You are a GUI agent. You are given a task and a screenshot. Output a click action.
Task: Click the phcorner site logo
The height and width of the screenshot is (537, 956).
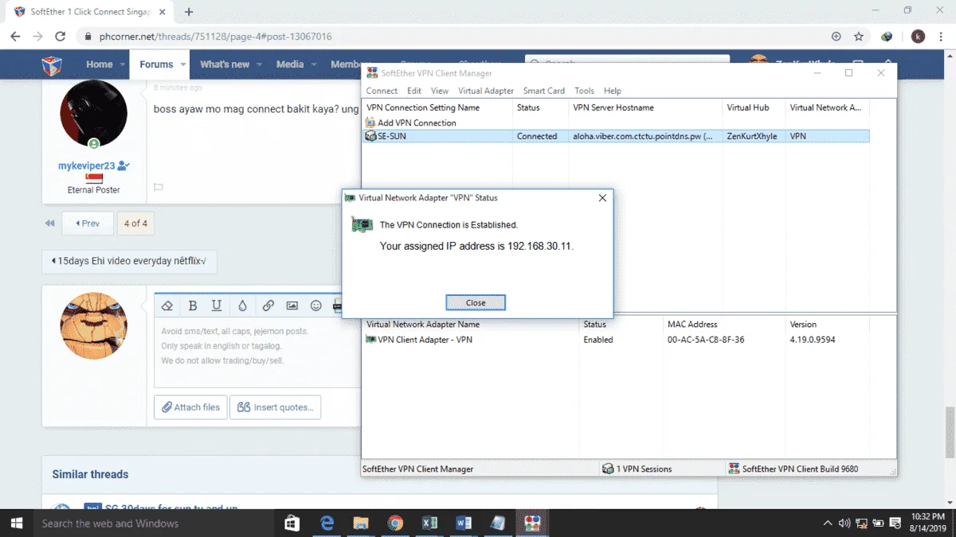pos(52,64)
